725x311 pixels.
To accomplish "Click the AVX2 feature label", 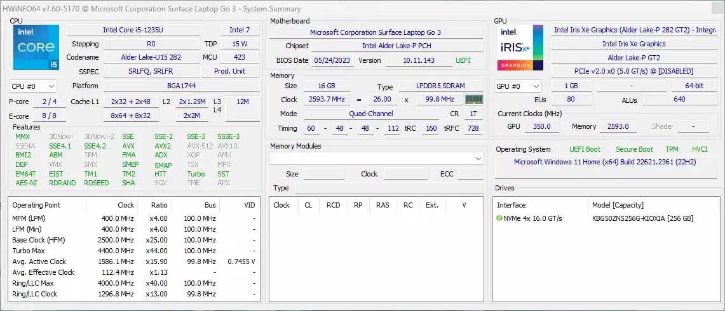I will click(163, 146).
